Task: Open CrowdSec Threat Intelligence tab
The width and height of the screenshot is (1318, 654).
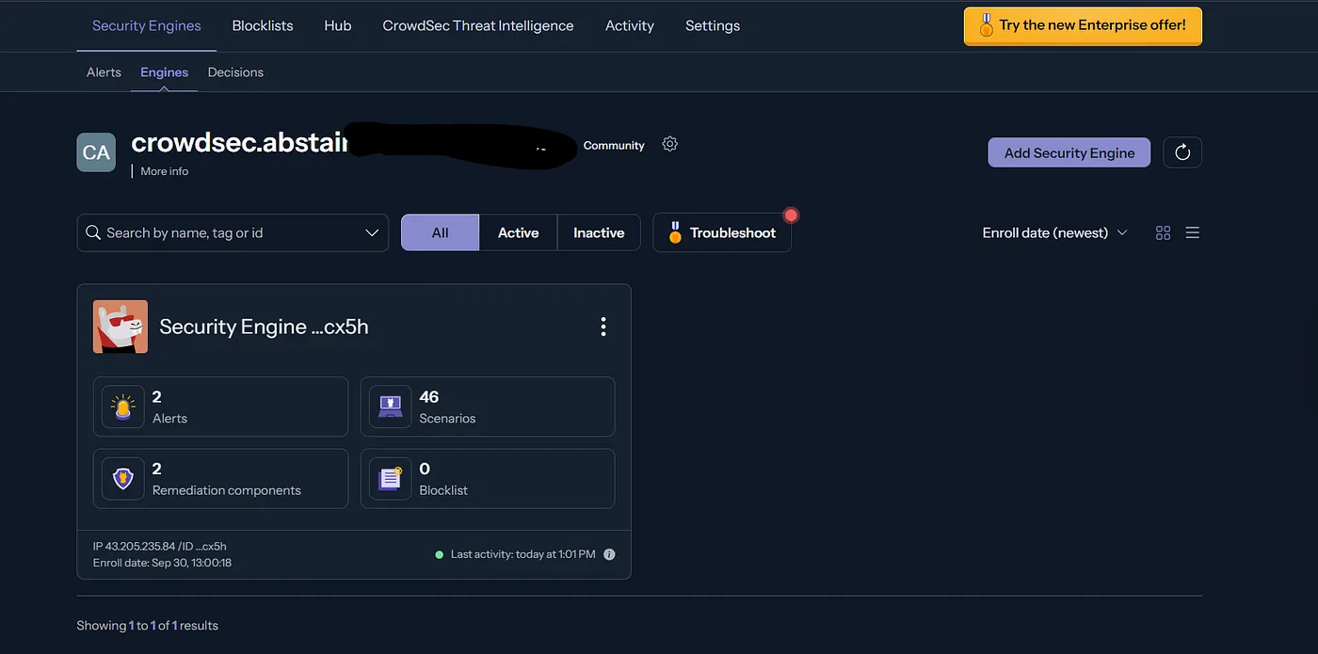Action: click(x=478, y=25)
